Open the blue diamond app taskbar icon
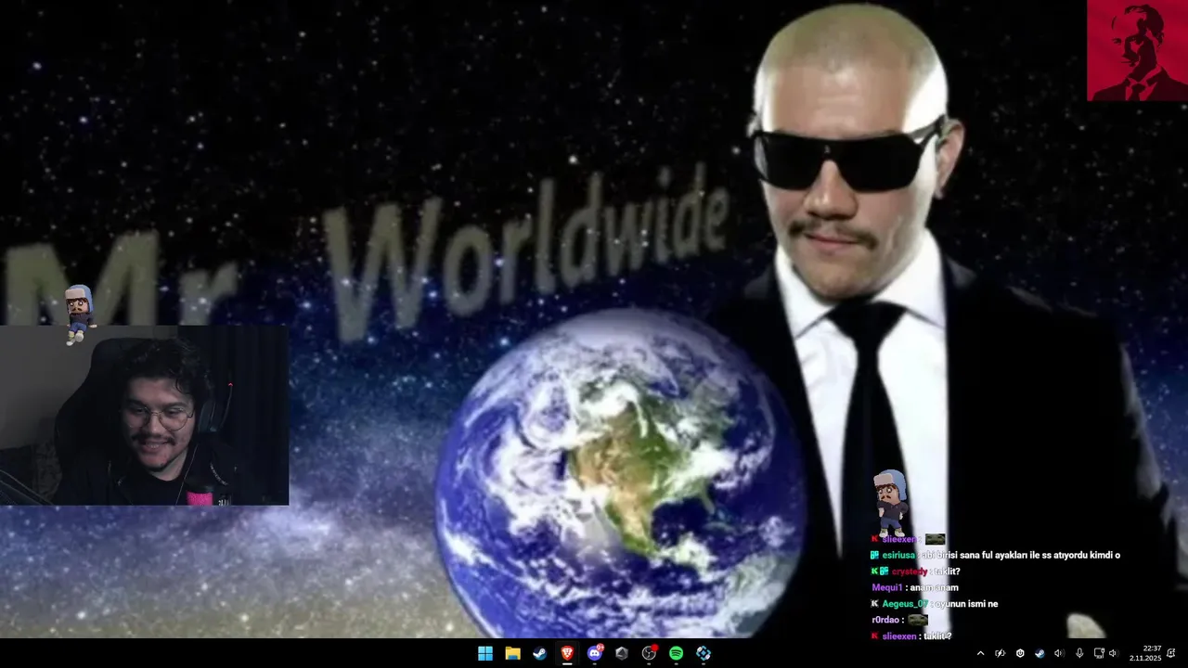 pyautogui.click(x=704, y=653)
